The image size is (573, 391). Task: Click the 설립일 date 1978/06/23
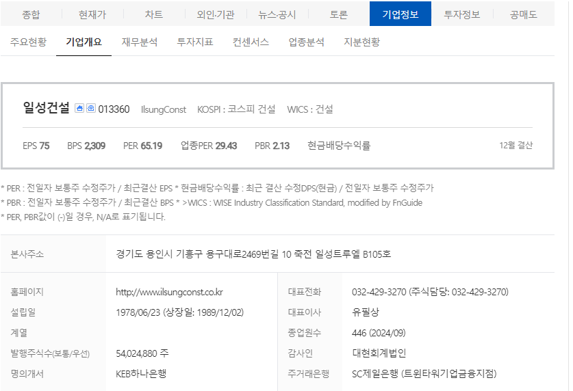pos(138,312)
